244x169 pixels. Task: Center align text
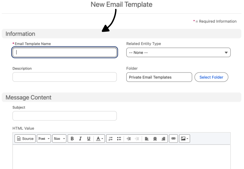(x=155, y=139)
